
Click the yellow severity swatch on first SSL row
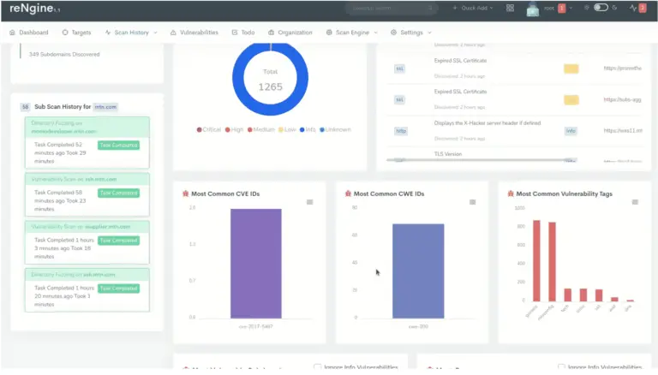571,68
